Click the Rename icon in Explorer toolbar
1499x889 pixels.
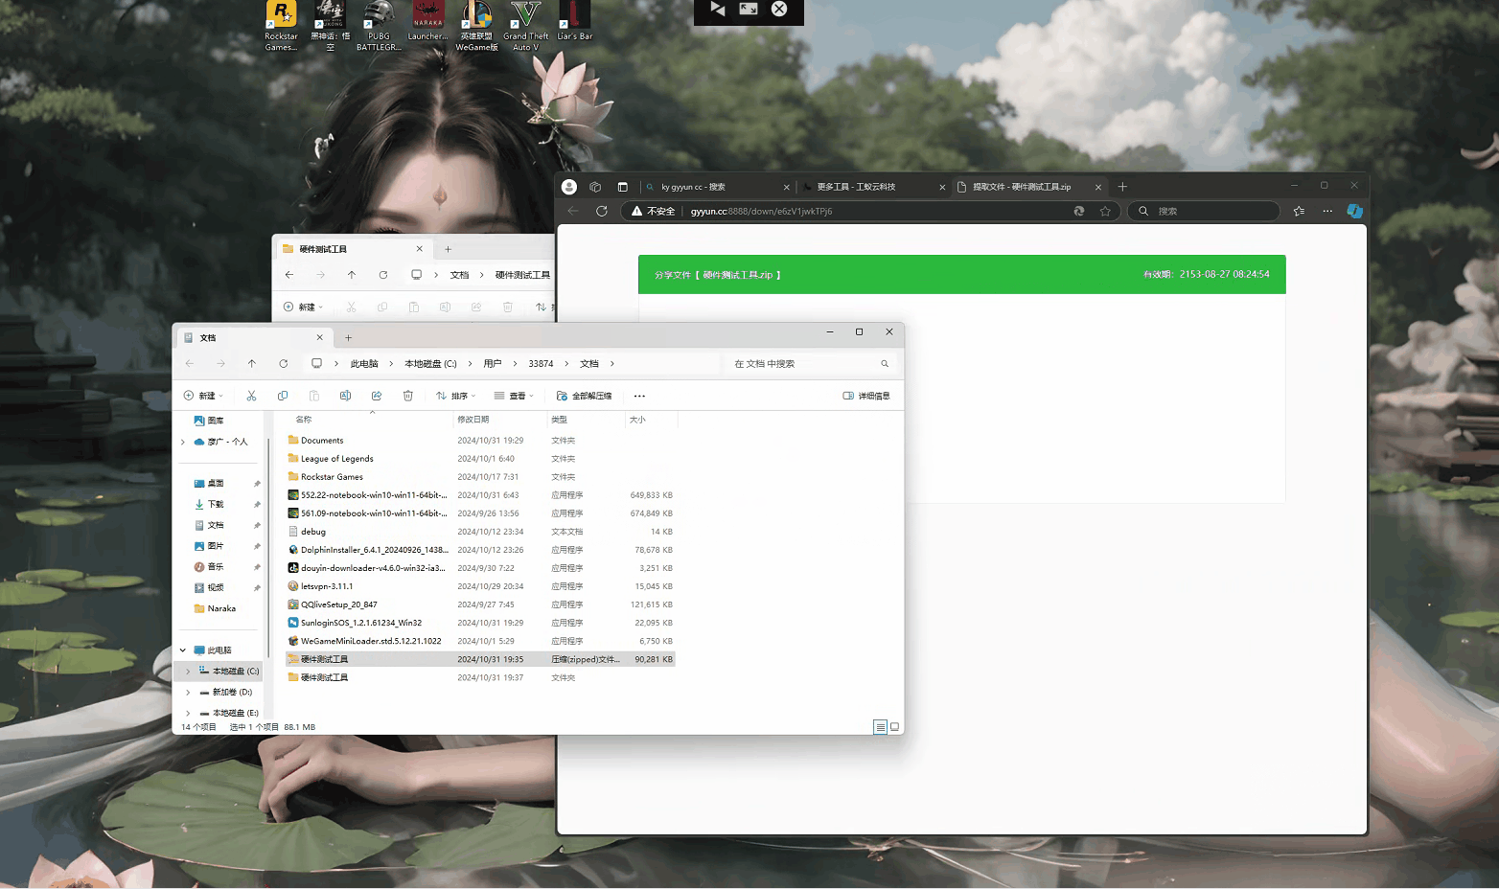[345, 396]
